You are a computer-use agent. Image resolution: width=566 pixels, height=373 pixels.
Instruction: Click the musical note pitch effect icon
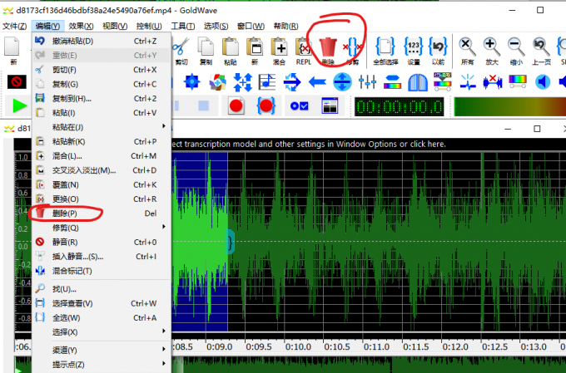tap(267, 81)
